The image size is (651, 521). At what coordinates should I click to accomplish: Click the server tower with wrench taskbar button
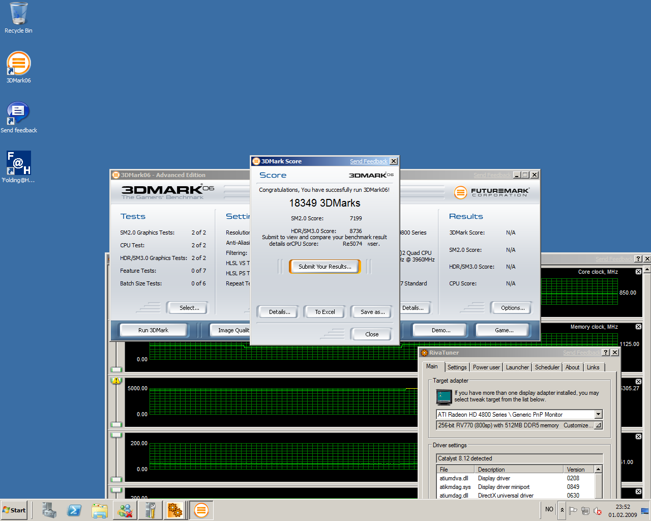point(150,510)
